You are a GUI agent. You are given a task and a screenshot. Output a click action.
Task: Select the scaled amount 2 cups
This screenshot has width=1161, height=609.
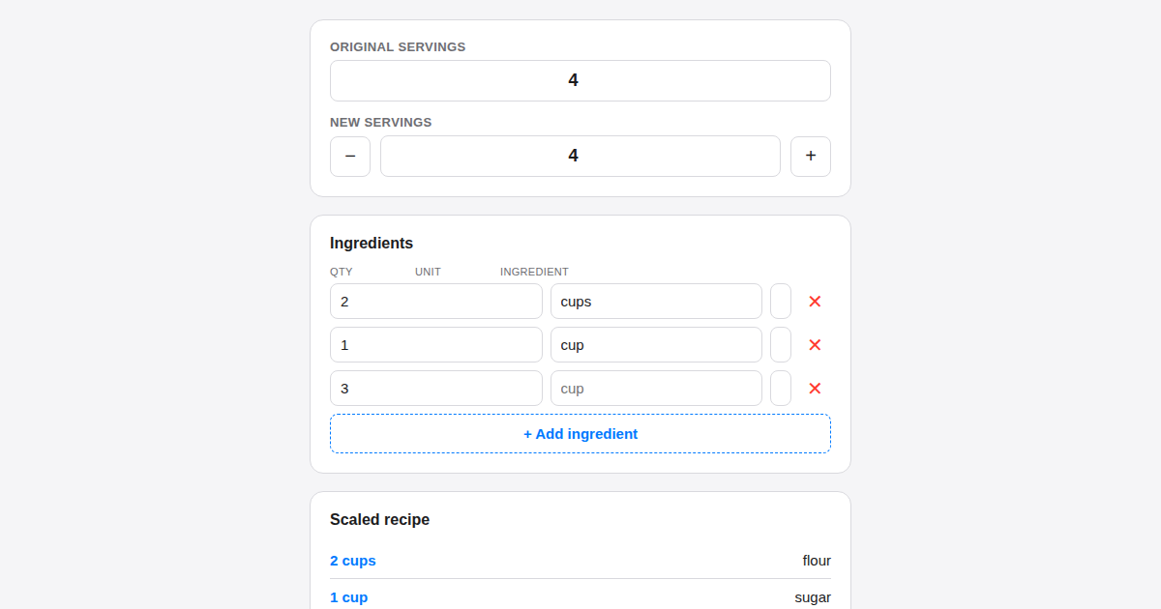point(353,561)
